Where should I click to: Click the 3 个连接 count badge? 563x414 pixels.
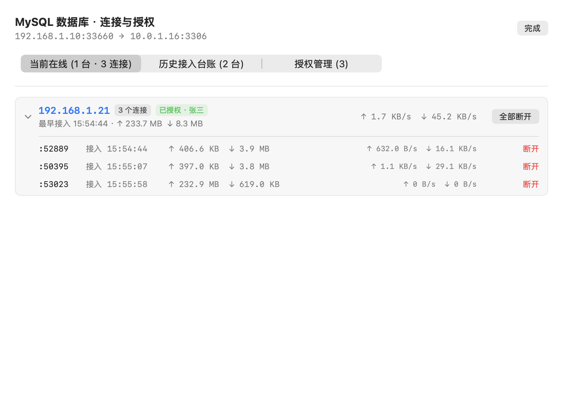(133, 110)
